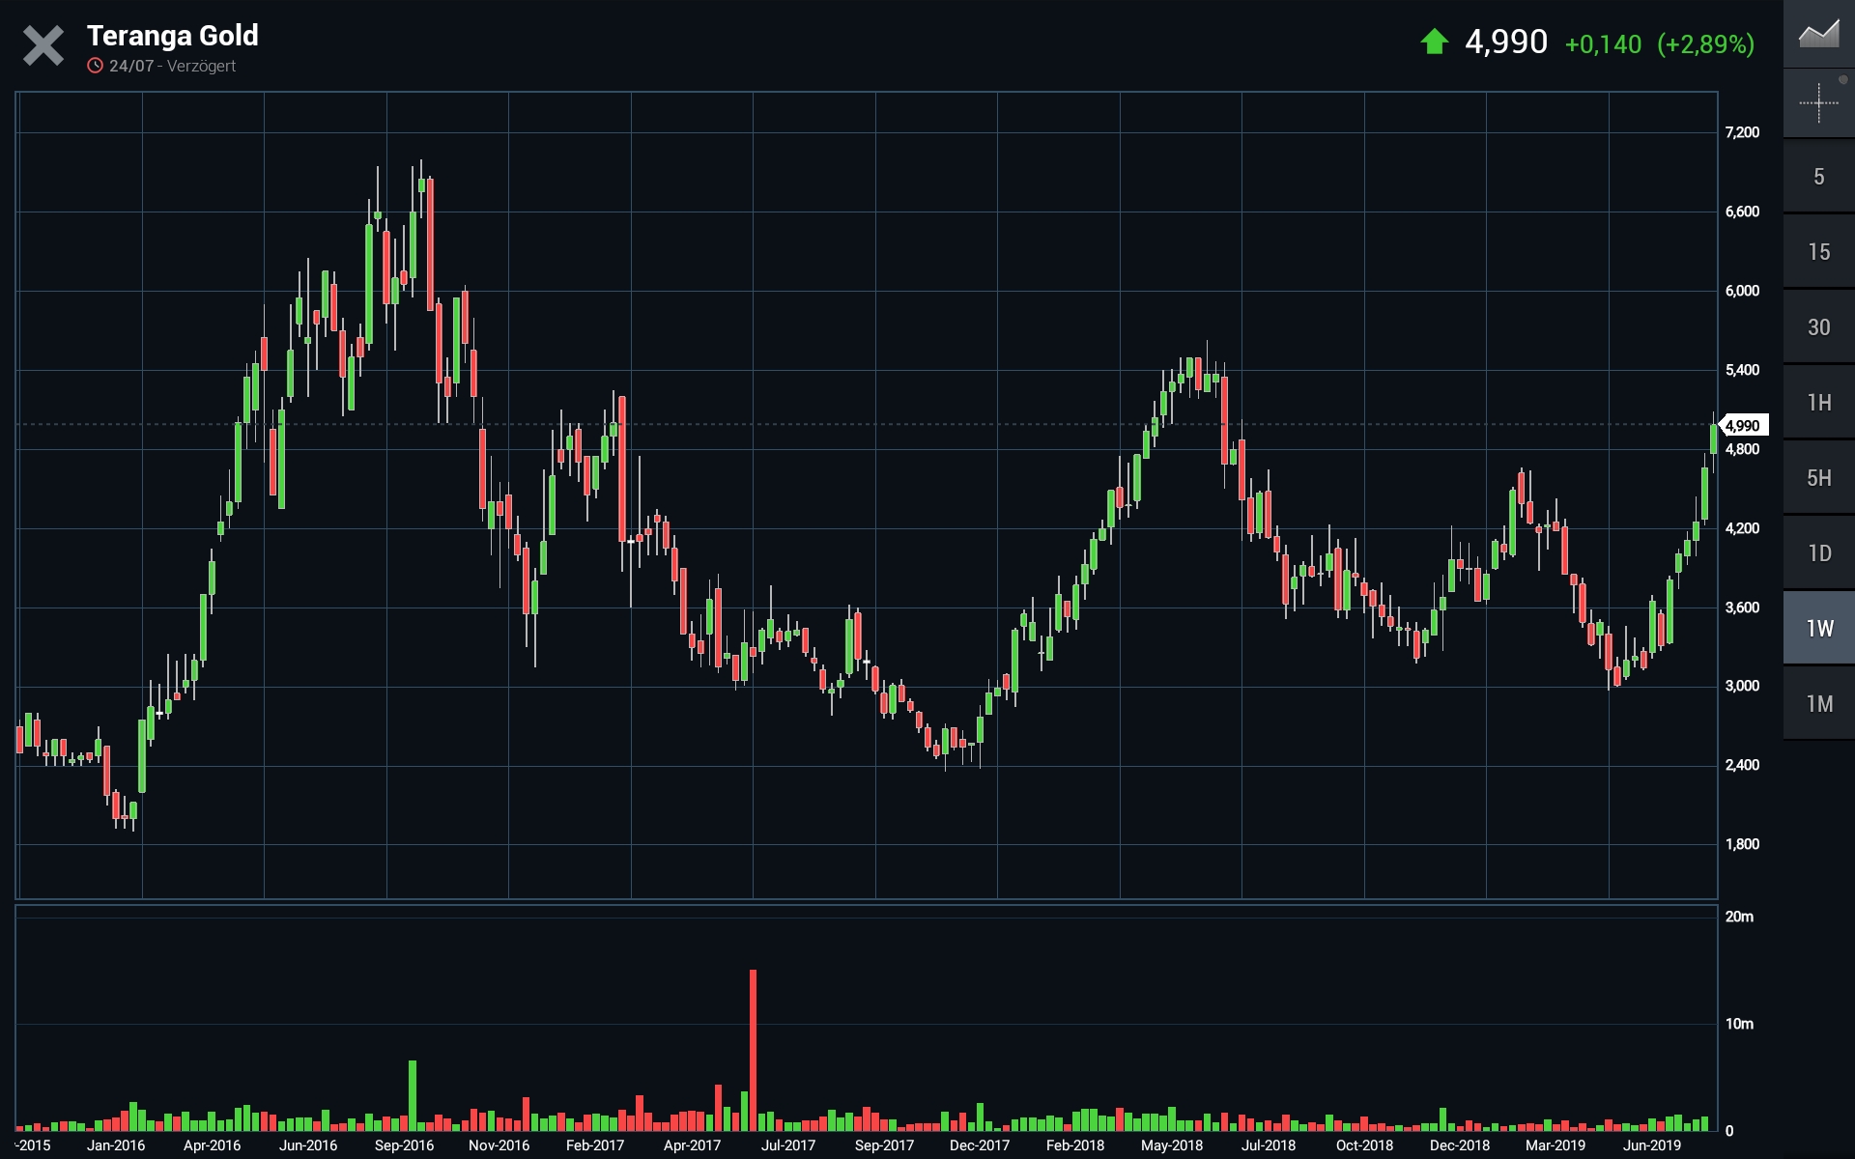Click the 4,990 current price label
This screenshot has height=1159, width=1855.
click(x=1744, y=426)
